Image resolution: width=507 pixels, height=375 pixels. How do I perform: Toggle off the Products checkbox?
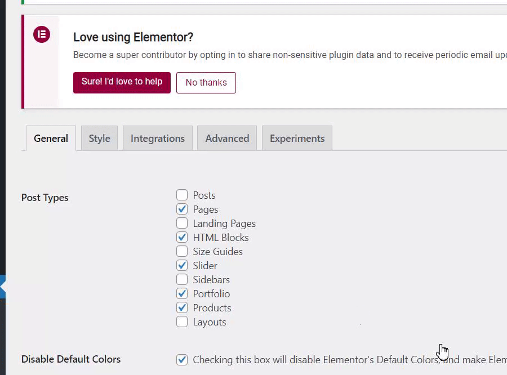pyautogui.click(x=182, y=308)
